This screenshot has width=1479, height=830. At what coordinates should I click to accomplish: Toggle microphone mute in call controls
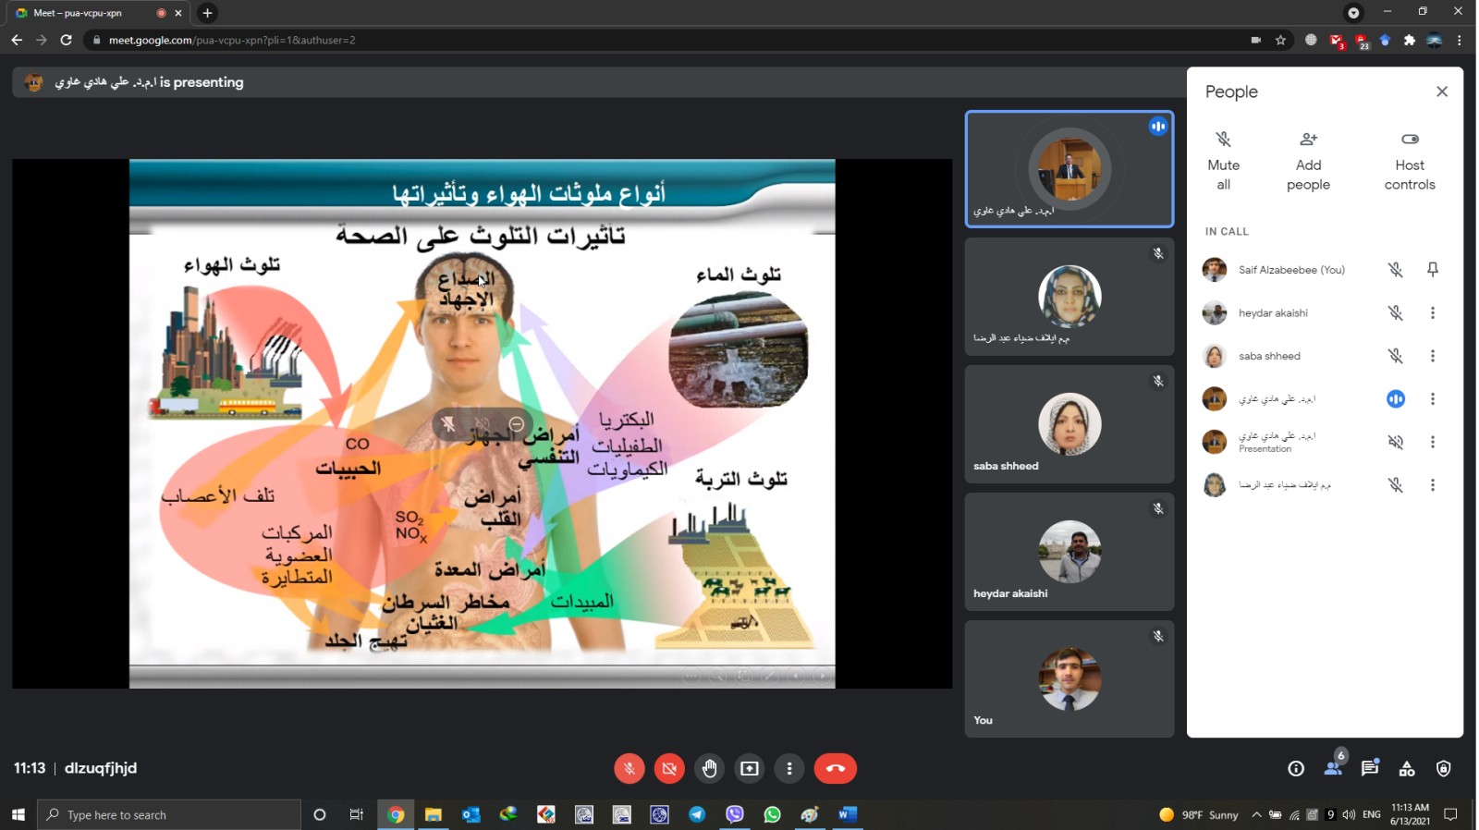point(629,768)
